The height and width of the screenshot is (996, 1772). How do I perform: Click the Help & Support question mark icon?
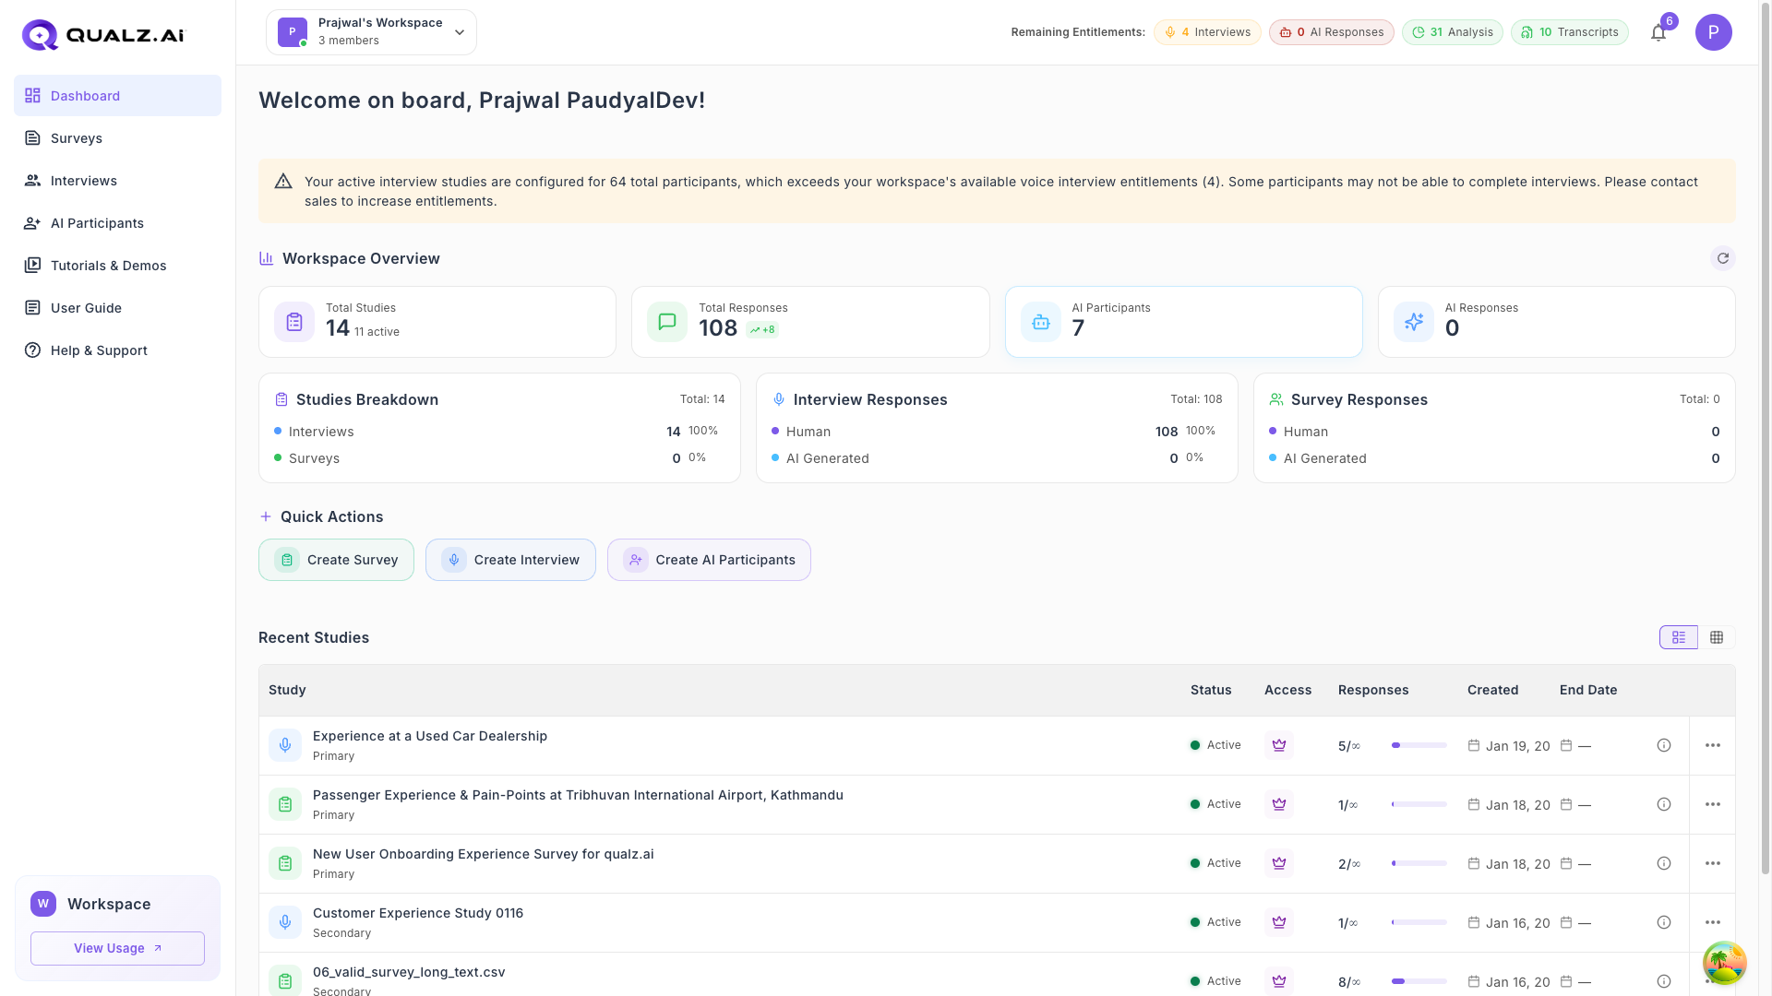33,350
